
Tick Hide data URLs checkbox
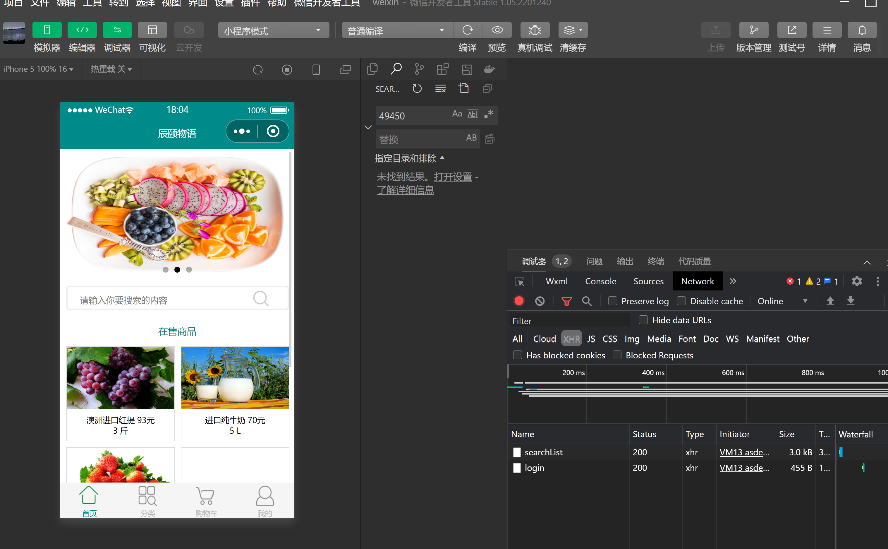(x=643, y=319)
